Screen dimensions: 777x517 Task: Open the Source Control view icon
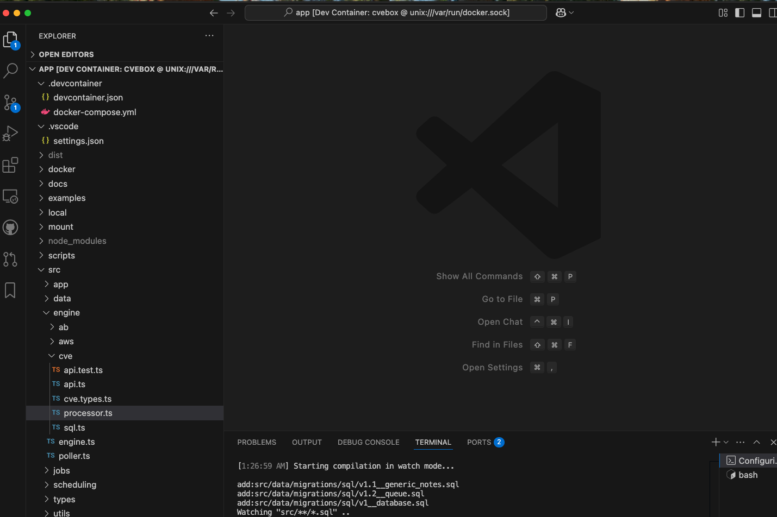click(x=10, y=103)
